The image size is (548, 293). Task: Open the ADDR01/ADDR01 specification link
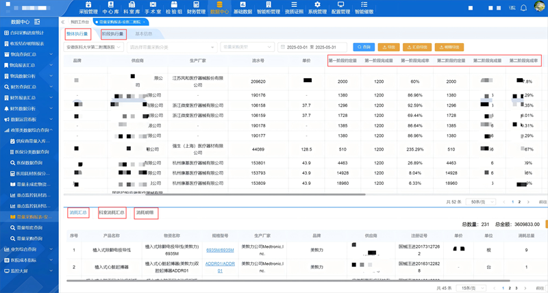[x=220, y=267]
